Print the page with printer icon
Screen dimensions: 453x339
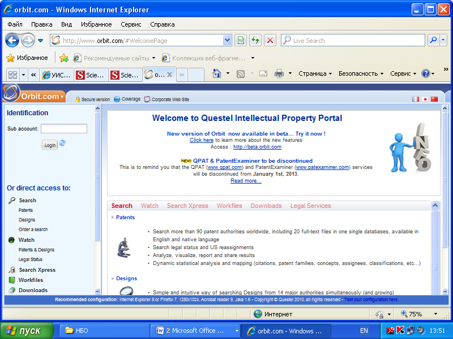(279, 74)
